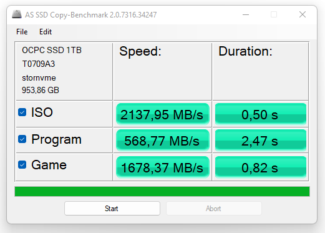Click the AS SSD drive icon in title bar
325x233 pixels.
[17, 14]
